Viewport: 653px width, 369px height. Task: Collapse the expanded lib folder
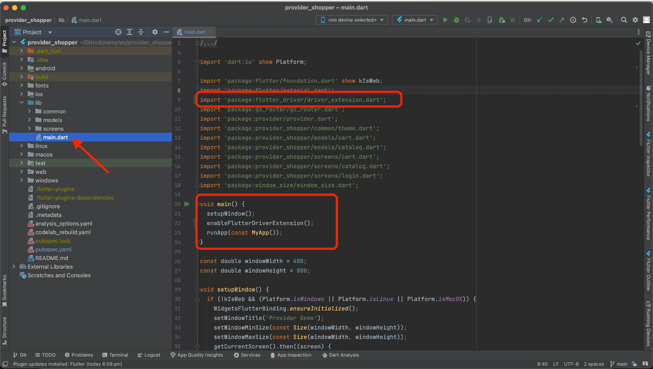pyautogui.click(x=22, y=103)
